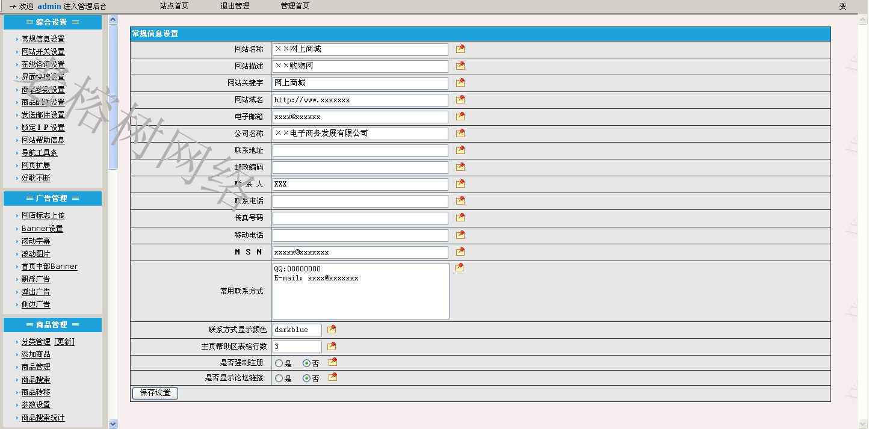Select 是 for 是否显示论坛链接
Viewport: 869px width, 429px height.
point(279,378)
